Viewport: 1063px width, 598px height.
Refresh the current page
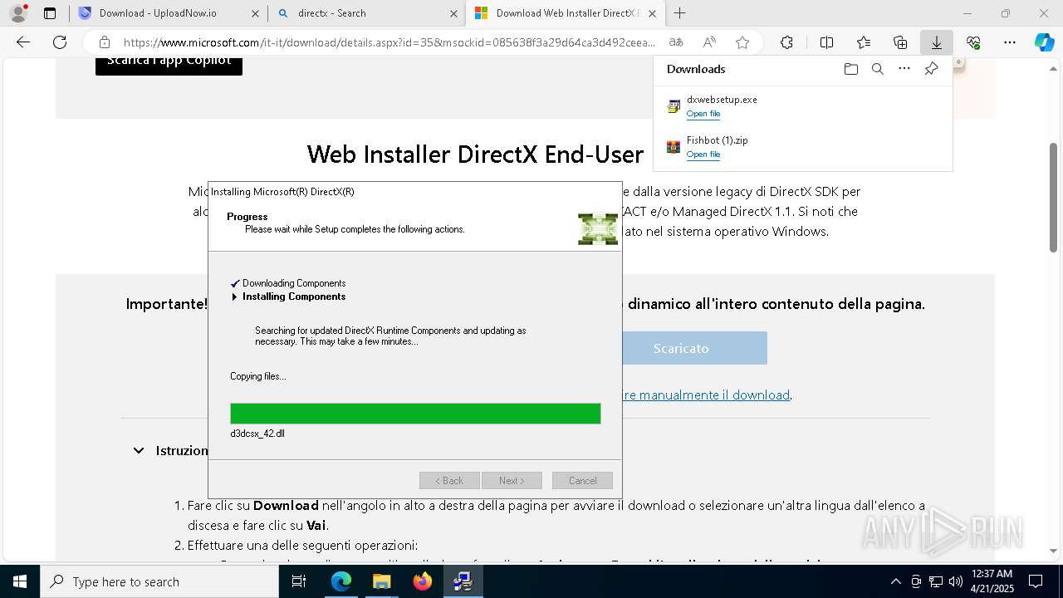coord(60,42)
